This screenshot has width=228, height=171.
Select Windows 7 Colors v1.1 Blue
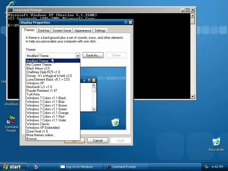pos(53,102)
